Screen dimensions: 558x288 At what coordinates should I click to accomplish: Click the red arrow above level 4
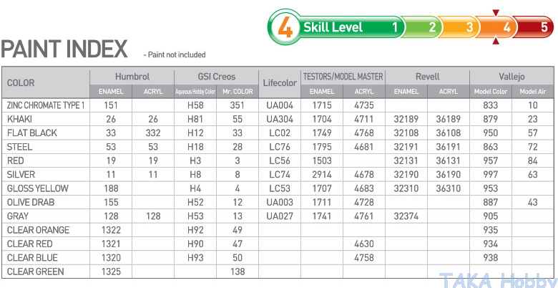(495, 11)
